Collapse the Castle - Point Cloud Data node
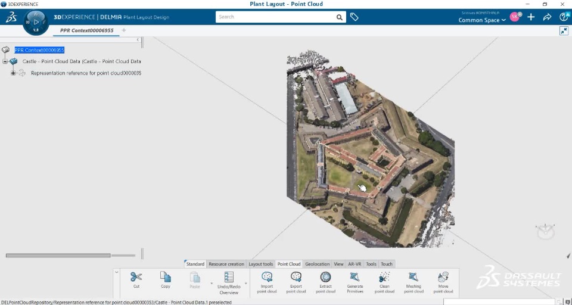The height and width of the screenshot is (305, 572). pyautogui.click(x=5, y=62)
